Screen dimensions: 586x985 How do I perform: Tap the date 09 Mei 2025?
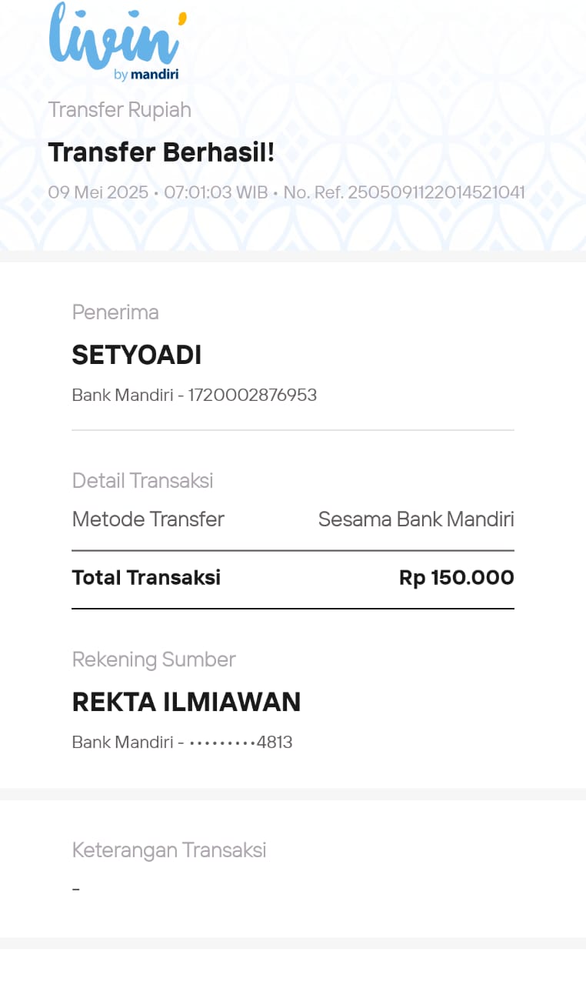coord(98,192)
